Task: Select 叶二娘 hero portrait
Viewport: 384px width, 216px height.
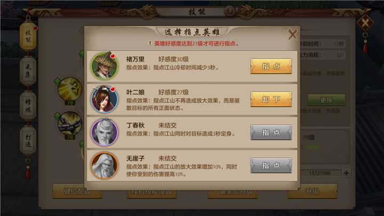Action: click(x=105, y=99)
